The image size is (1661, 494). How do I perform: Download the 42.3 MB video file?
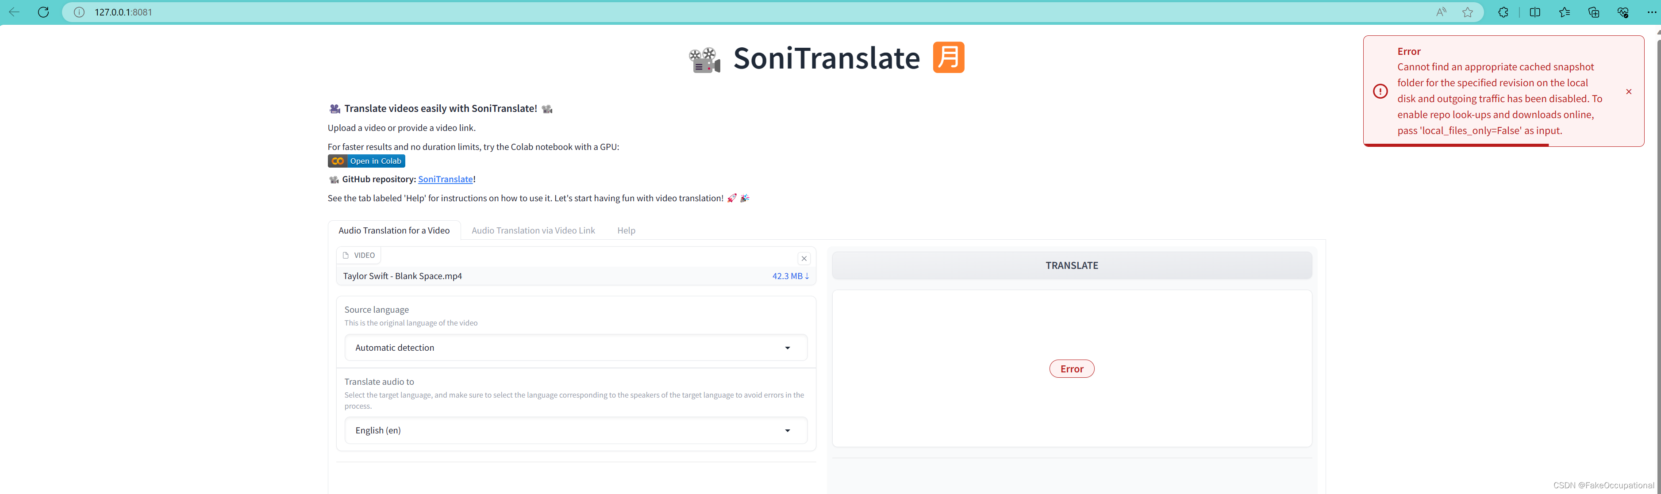click(x=790, y=276)
